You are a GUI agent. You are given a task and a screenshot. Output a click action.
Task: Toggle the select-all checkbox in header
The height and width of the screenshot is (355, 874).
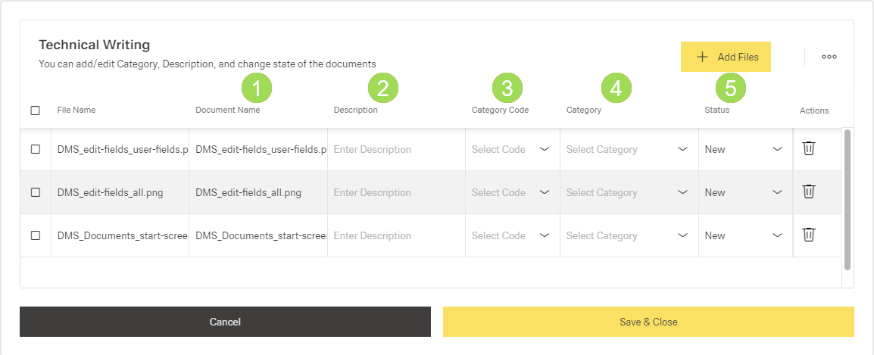36,111
